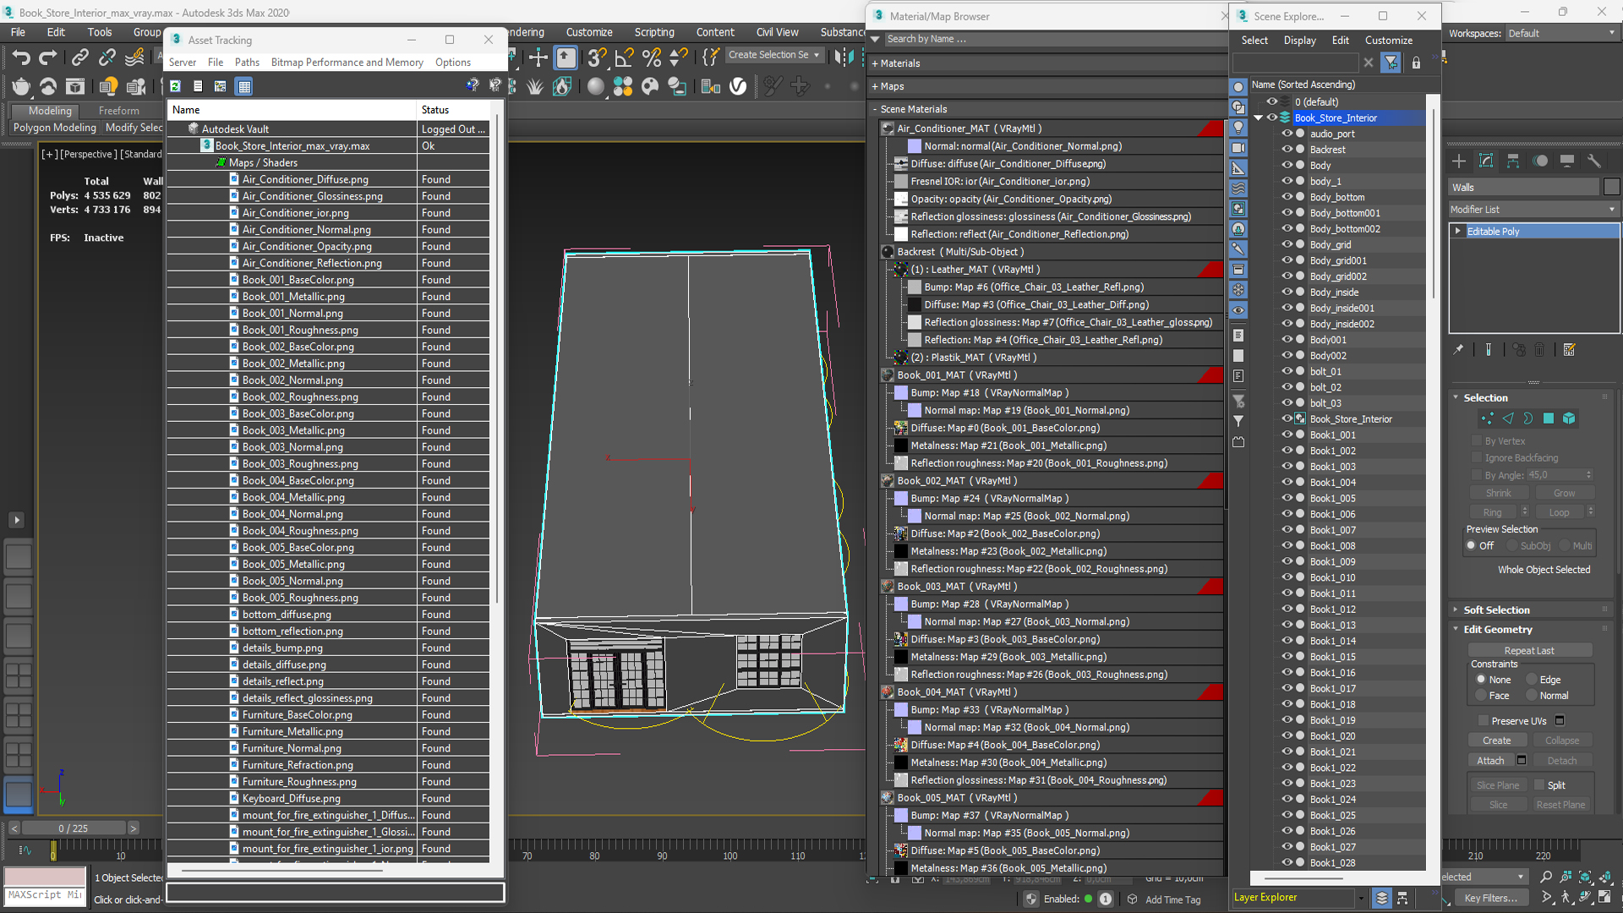Click the Bind to Space Warp icon
Viewport: 1623px width, 913px height.
134,57
